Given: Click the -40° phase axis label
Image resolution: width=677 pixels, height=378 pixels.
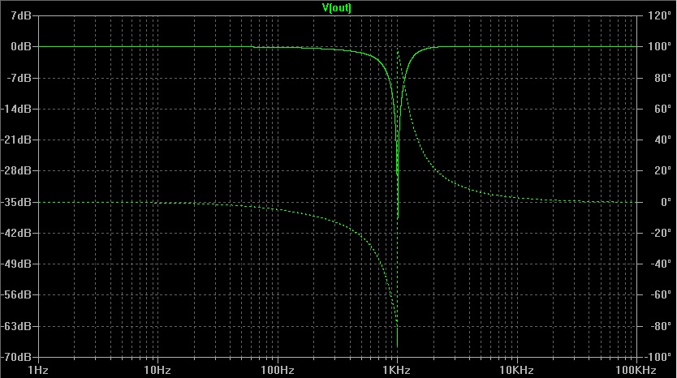Looking at the screenshot, I should point(661,264).
